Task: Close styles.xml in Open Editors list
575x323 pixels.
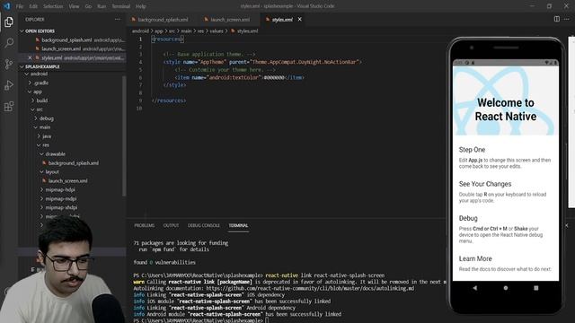Action: point(30,57)
